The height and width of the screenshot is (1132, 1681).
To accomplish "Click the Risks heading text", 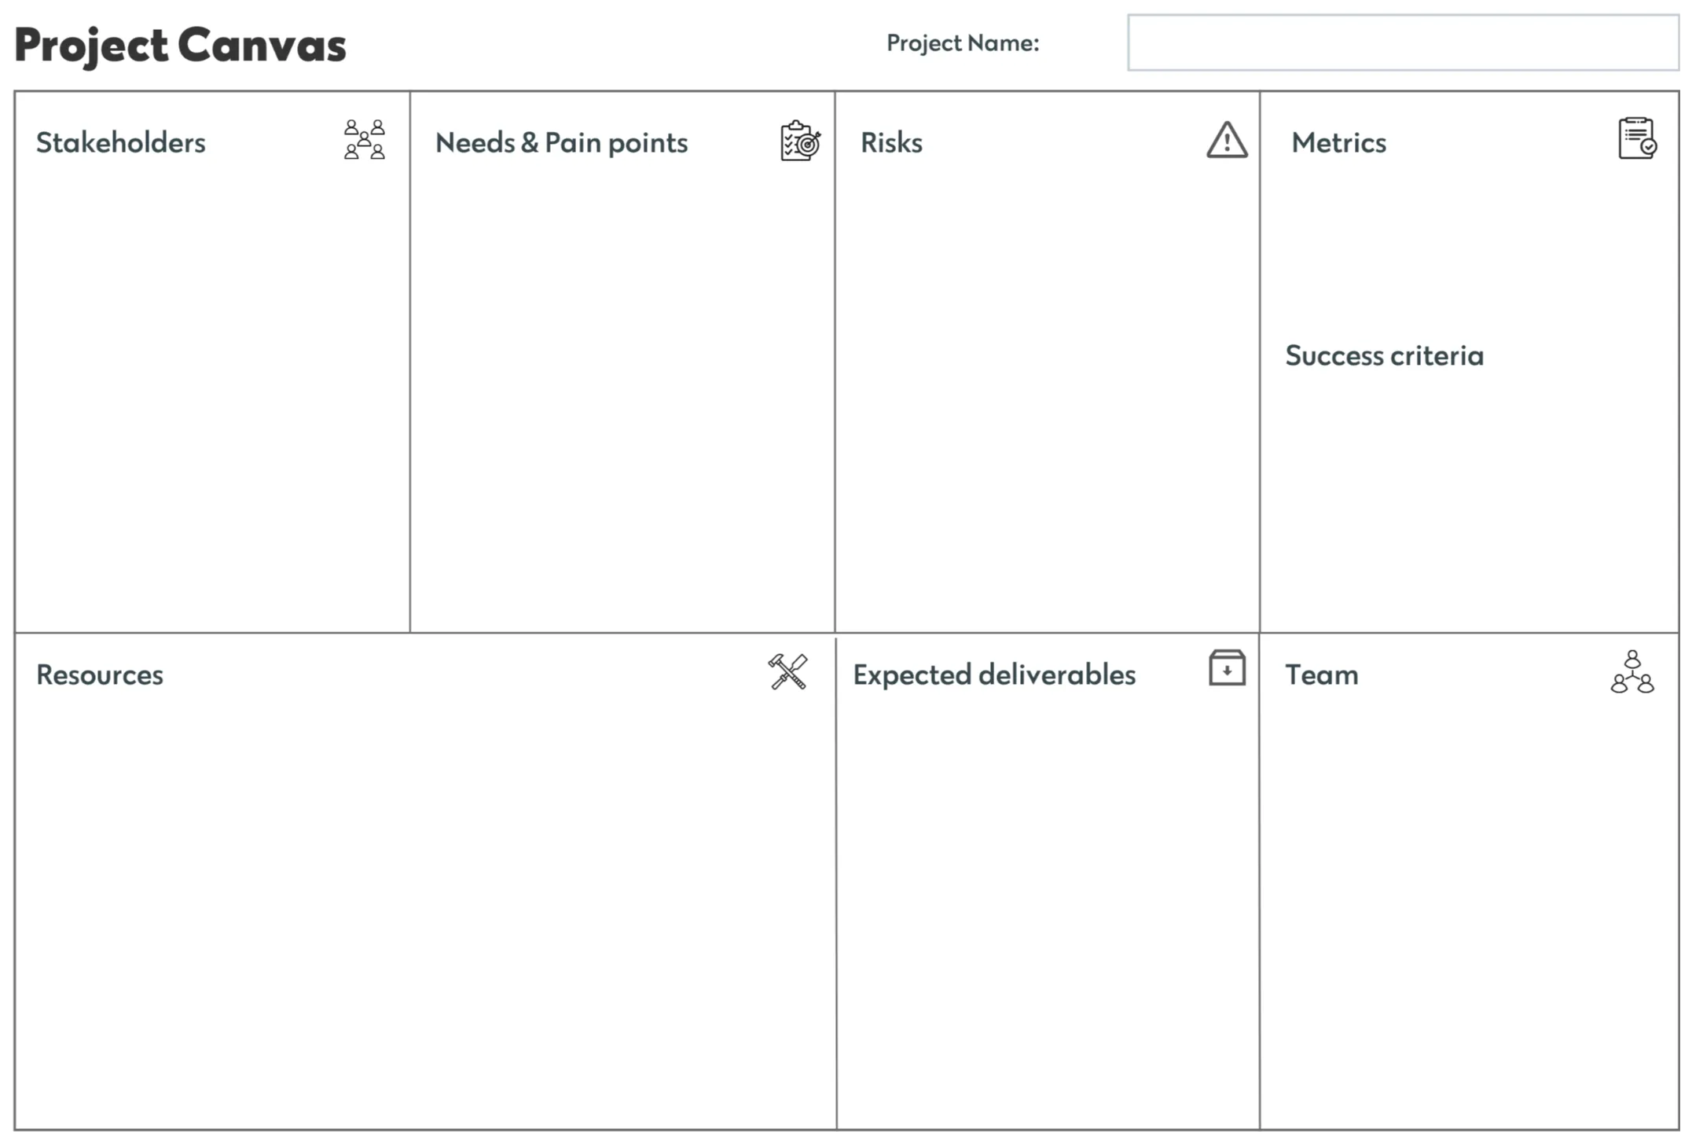I will (x=891, y=142).
